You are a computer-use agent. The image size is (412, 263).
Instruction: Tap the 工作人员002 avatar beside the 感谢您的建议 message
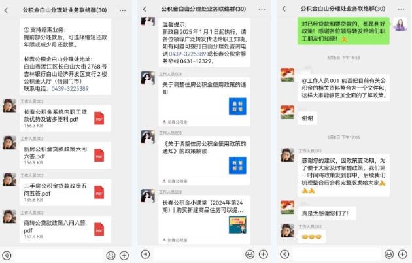[x=287, y=155]
